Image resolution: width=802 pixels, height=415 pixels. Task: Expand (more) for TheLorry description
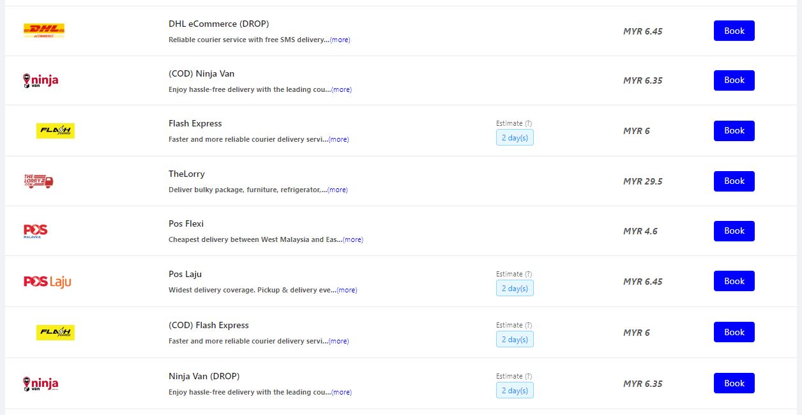click(x=338, y=190)
